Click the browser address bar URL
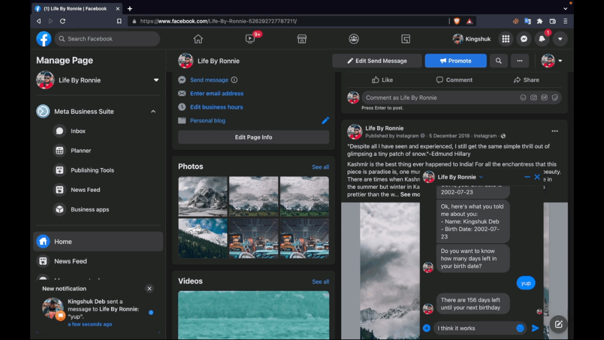The image size is (604, 340). [219, 21]
